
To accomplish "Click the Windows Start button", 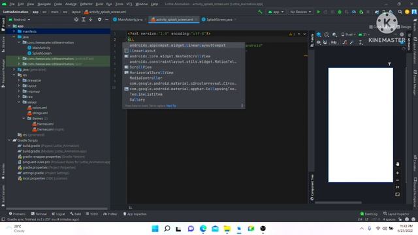I will pyautogui.click(x=155, y=228).
